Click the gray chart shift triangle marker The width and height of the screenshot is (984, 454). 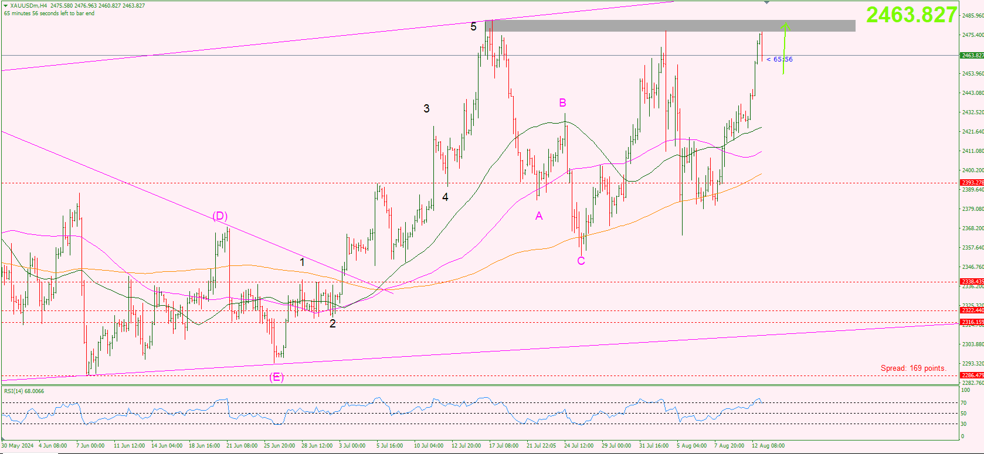click(x=766, y=3)
